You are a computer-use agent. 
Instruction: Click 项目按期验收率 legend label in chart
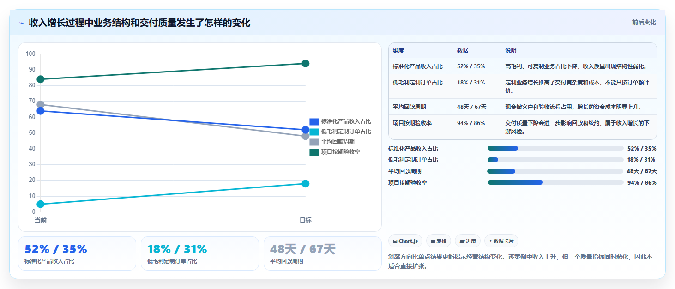click(x=341, y=152)
